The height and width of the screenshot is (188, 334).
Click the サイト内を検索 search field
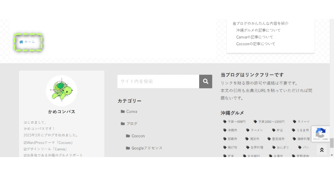coord(158,81)
